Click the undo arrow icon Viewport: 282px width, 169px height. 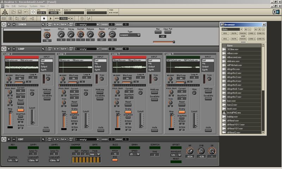click(26, 12)
